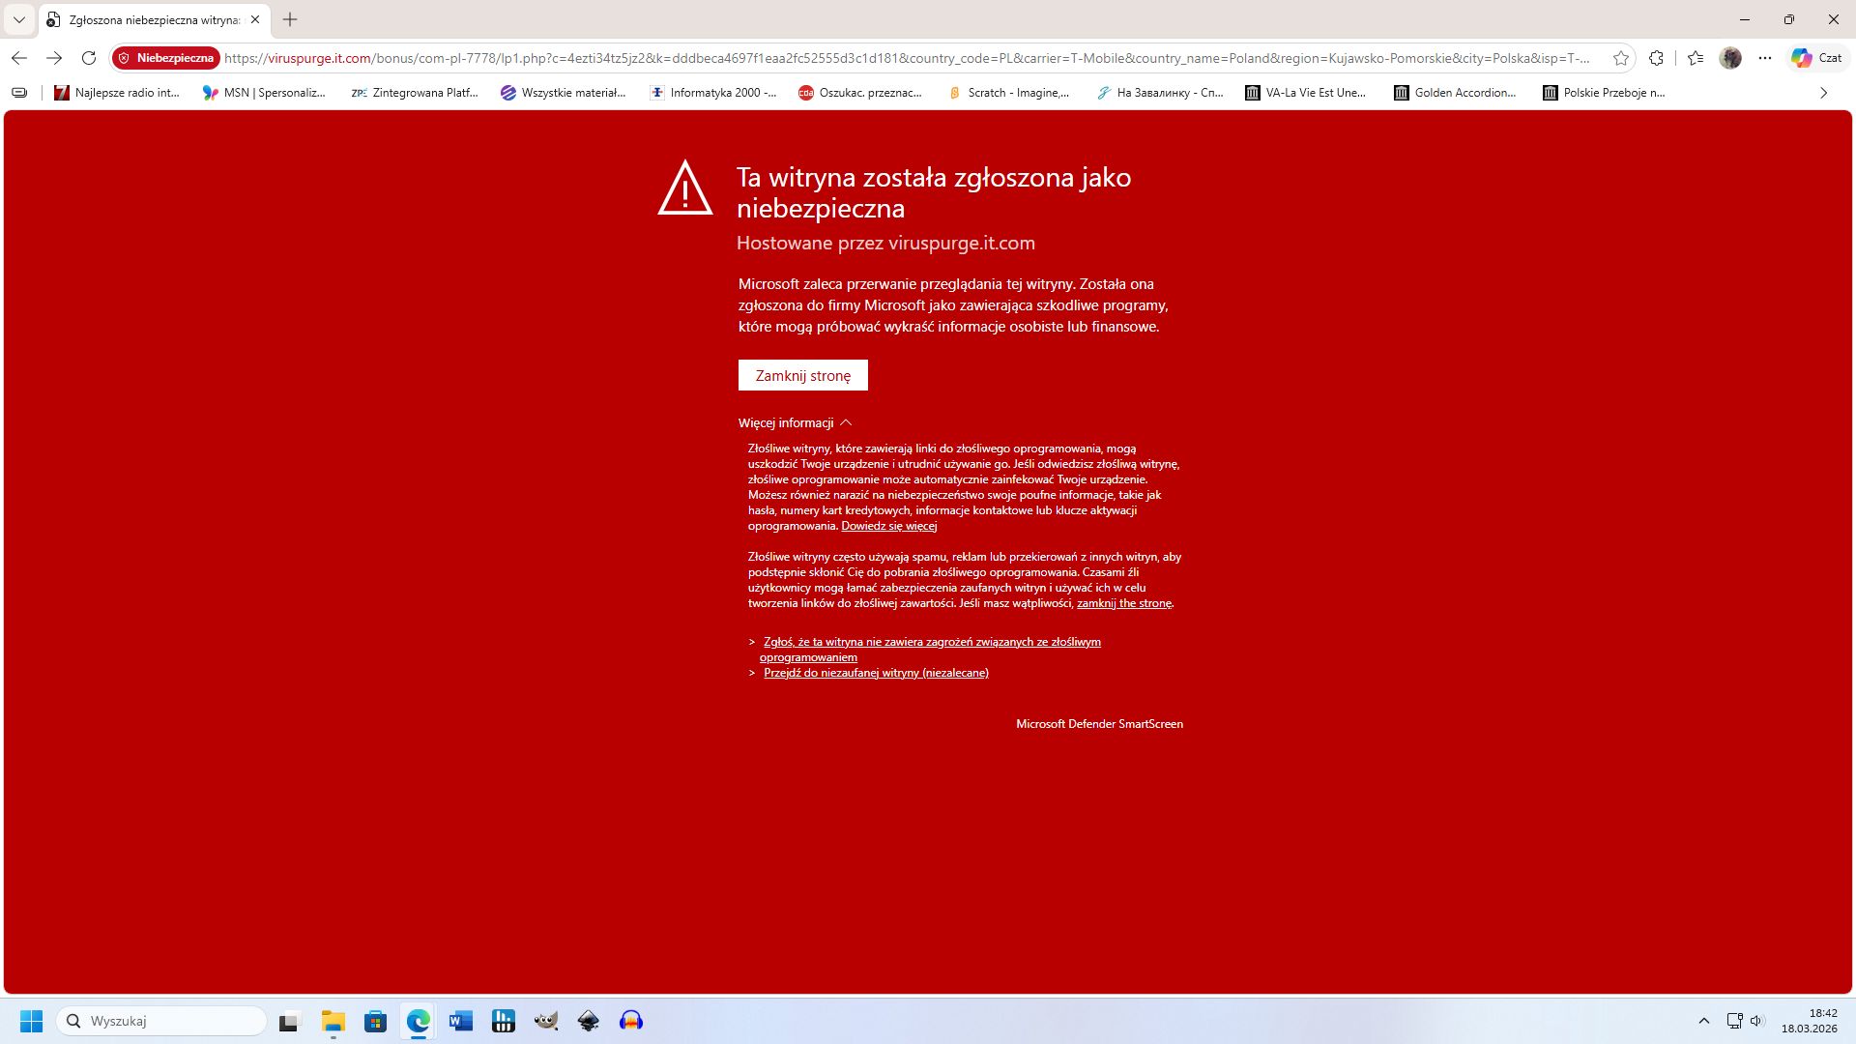Open Word from the taskbar
1856x1044 pixels.
460,1021
